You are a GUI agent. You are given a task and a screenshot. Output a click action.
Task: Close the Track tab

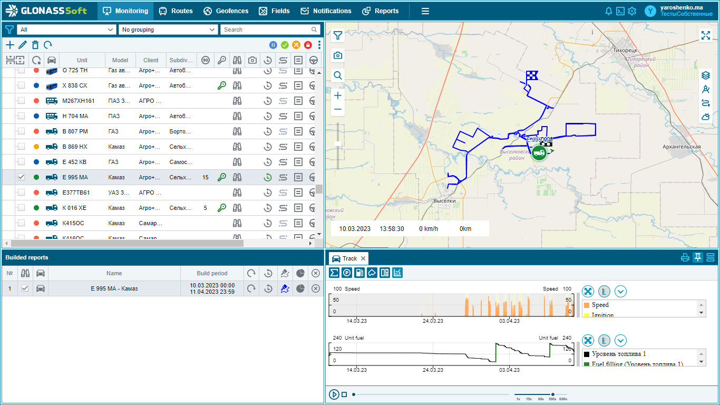tap(363, 258)
